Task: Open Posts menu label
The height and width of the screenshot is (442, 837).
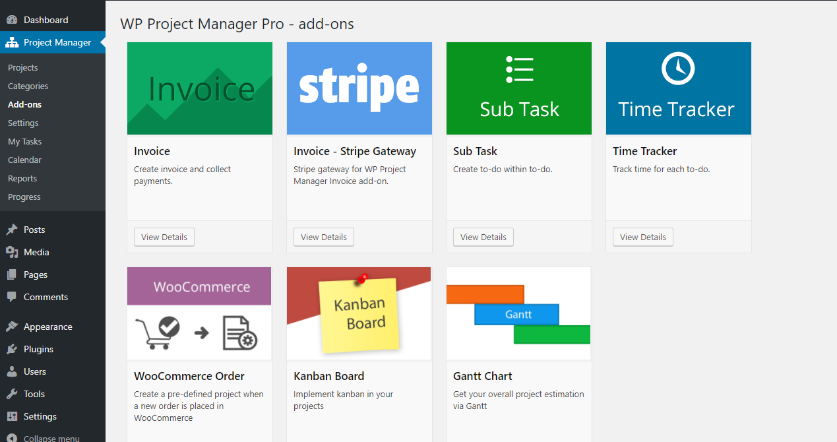Action: (34, 230)
